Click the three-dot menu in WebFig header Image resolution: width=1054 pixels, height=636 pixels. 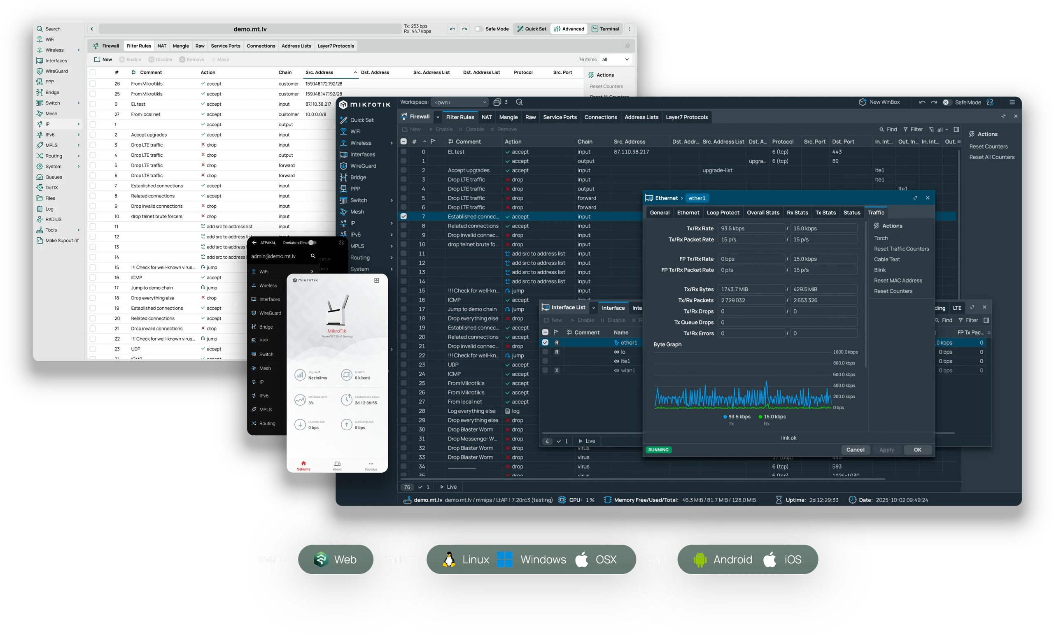click(x=629, y=29)
